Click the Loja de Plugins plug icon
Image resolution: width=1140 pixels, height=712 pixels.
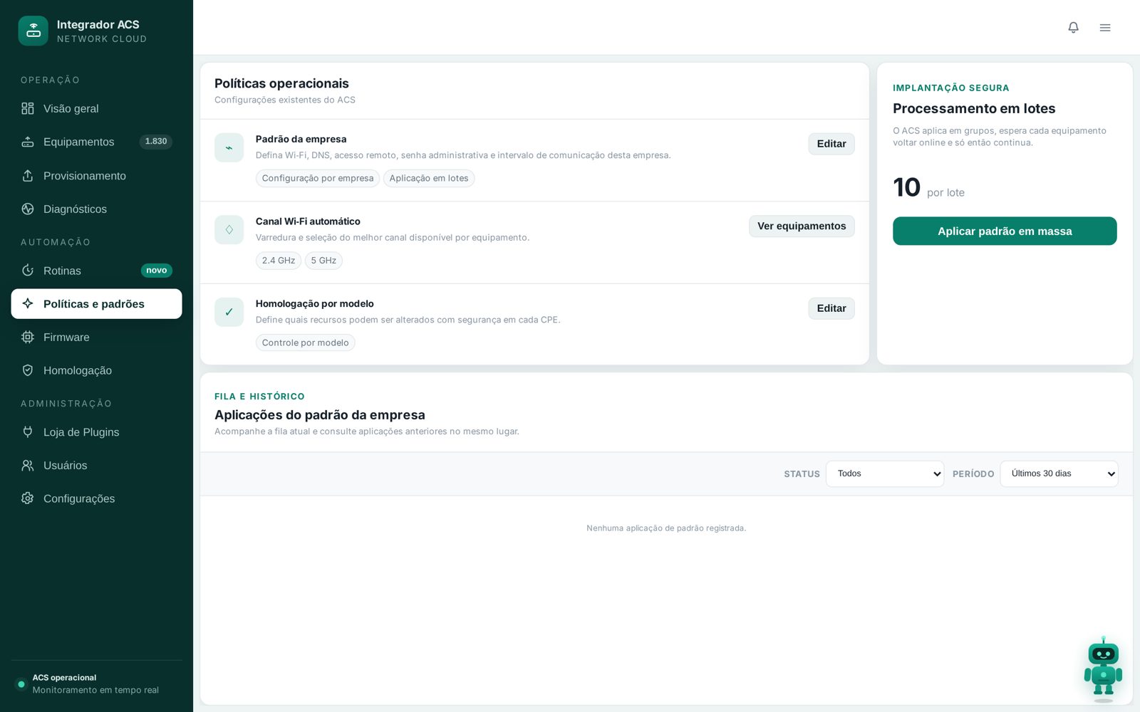pos(28,431)
